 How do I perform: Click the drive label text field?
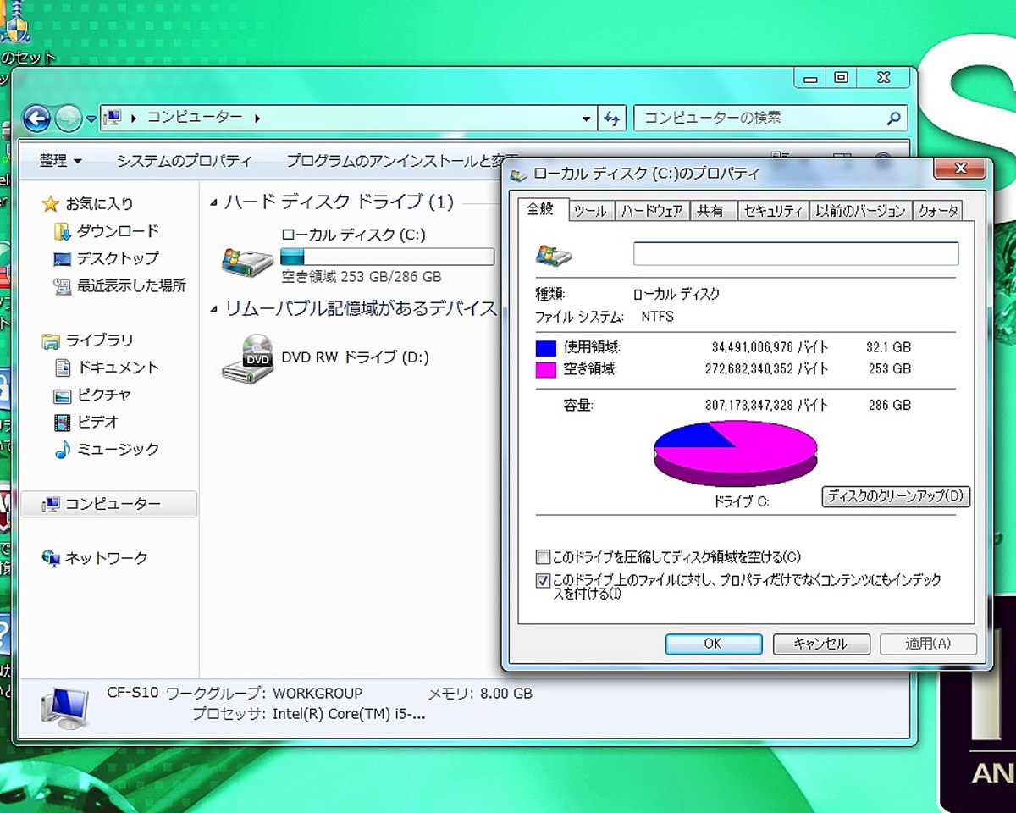pyautogui.click(x=796, y=254)
